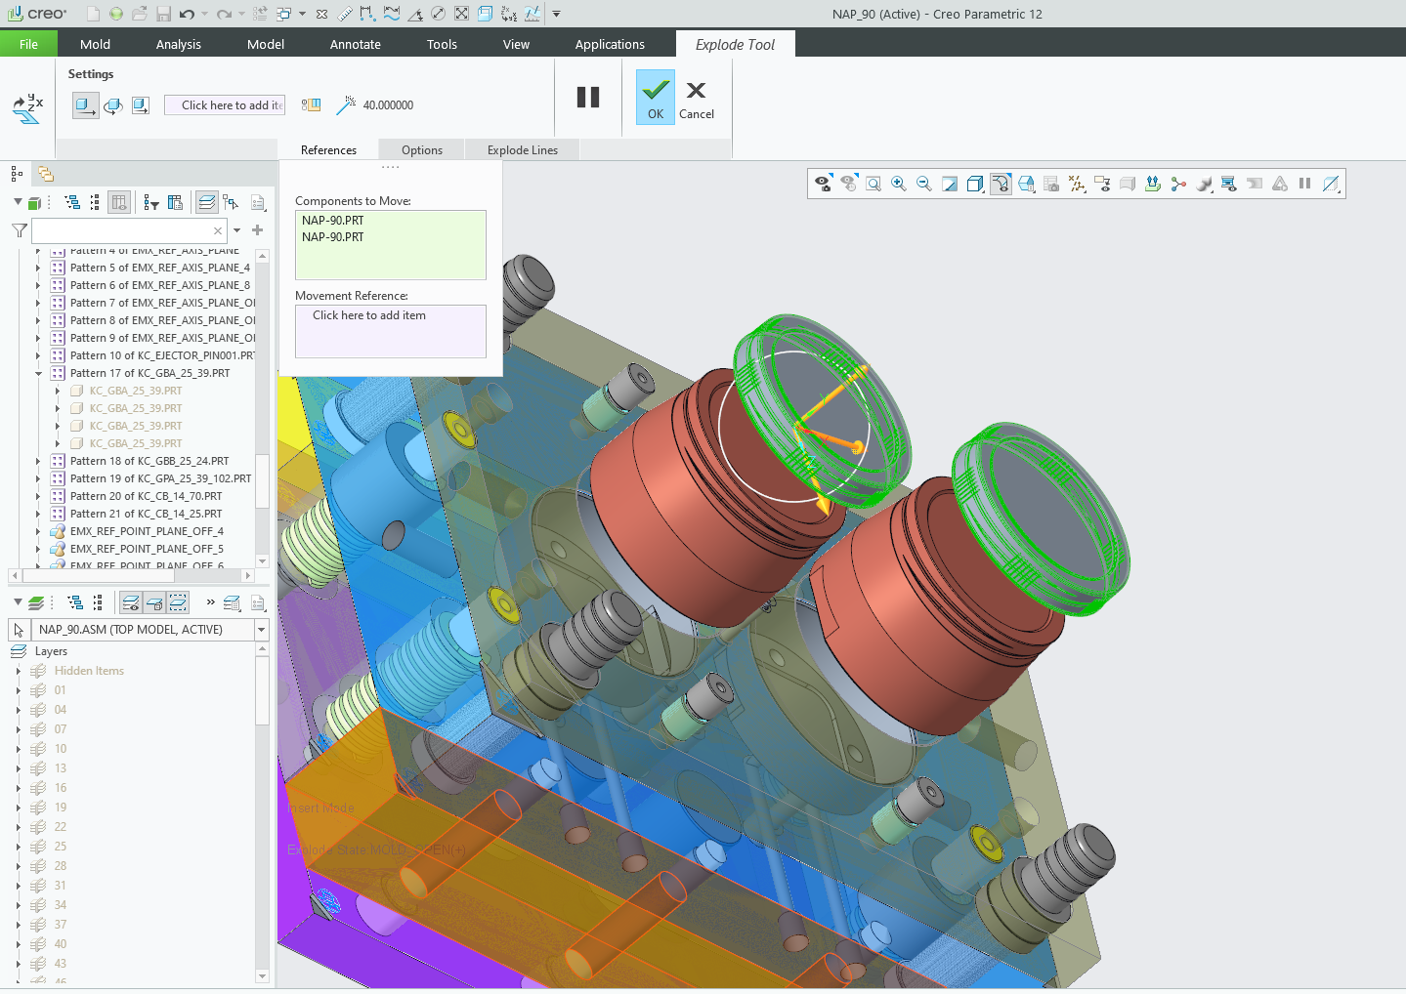The height and width of the screenshot is (994, 1406).
Task: Collapse Pattern 17 of KC_GBA_25_39.PRT
Action: 39,373
